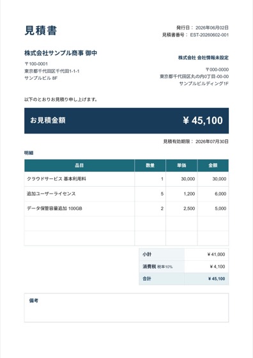This screenshot has width=253, height=358.
Task: Click the text サンプルビル 8F
Action: click(41, 78)
